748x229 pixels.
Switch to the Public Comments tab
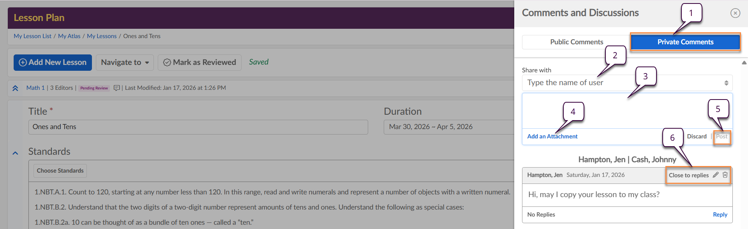[x=576, y=42]
